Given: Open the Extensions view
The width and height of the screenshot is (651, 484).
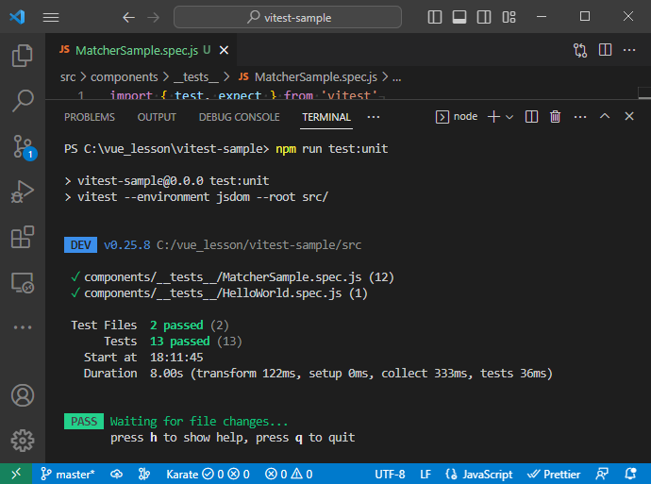Looking at the screenshot, I should click(23, 237).
